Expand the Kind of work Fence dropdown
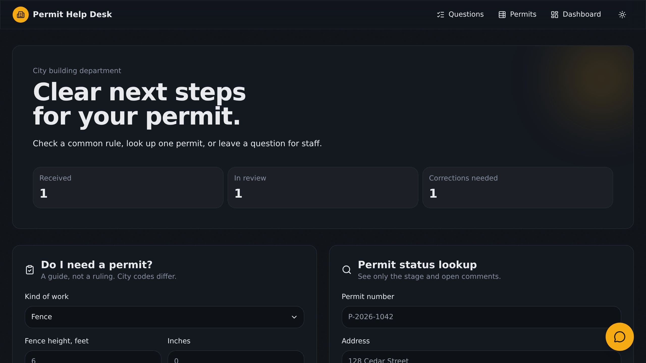The height and width of the screenshot is (363, 646). (164, 317)
